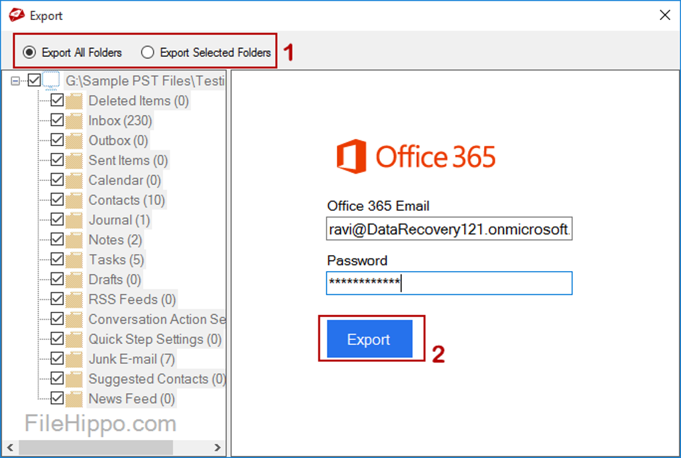Click the Calendar folder icon
Viewport: 681px width, 458px height.
pyautogui.click(x=75, y=180)
